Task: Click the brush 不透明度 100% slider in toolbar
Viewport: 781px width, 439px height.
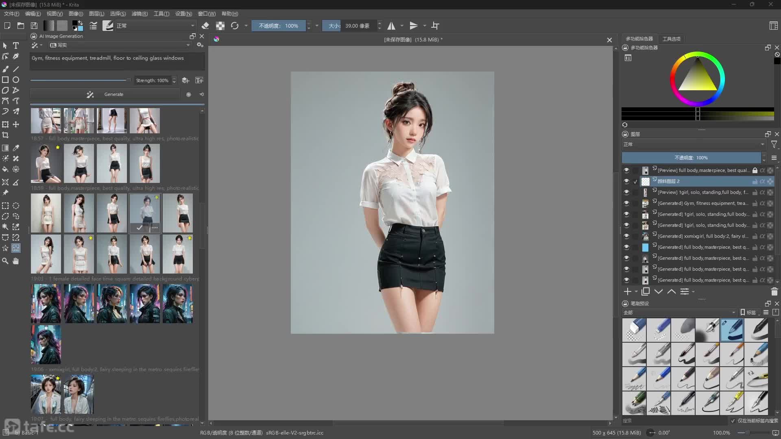Action: click(x=279, y=26)
